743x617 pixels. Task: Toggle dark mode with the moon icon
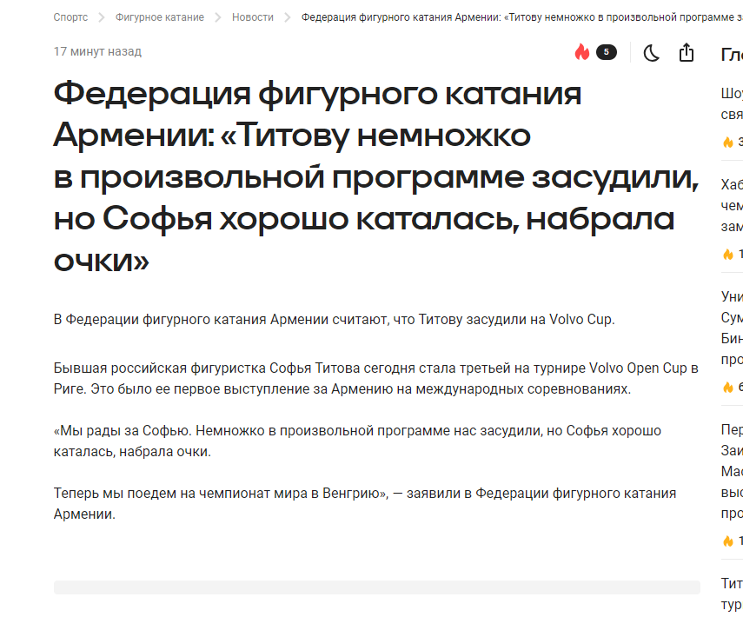click(651, 53)
